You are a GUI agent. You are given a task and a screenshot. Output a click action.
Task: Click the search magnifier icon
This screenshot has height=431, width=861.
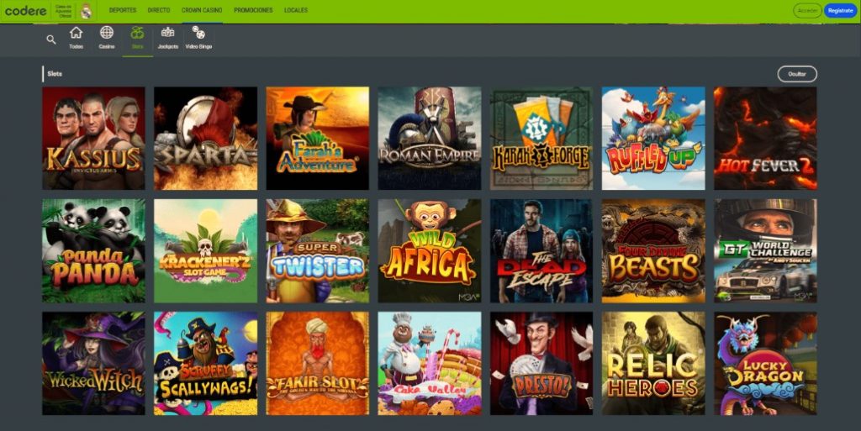click(x=51, y=39)
